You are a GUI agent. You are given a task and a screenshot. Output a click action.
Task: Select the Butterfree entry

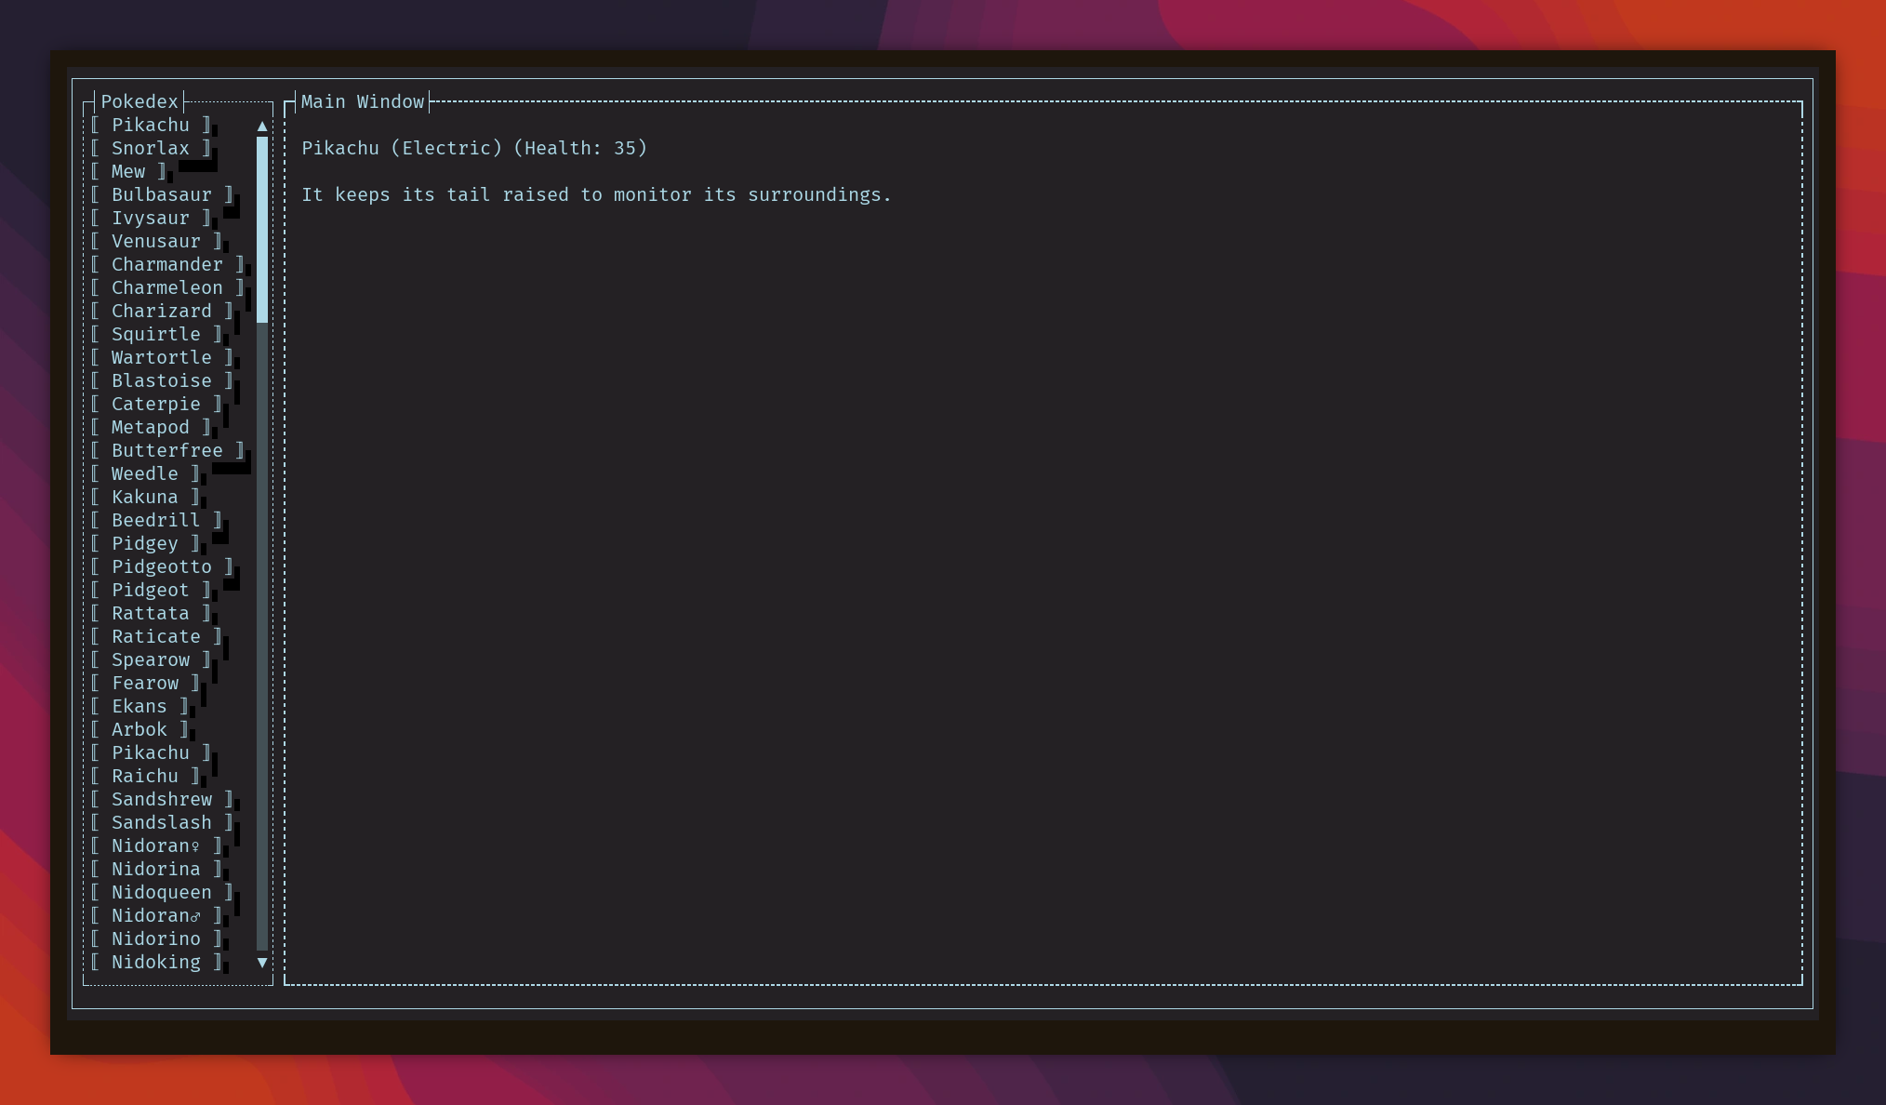click(167, 451)
